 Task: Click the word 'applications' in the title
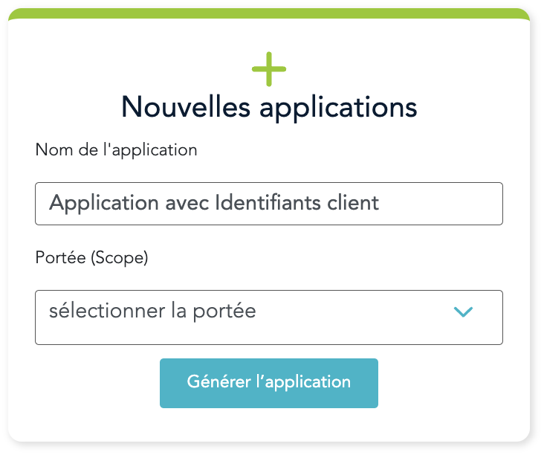click(338, 107)
